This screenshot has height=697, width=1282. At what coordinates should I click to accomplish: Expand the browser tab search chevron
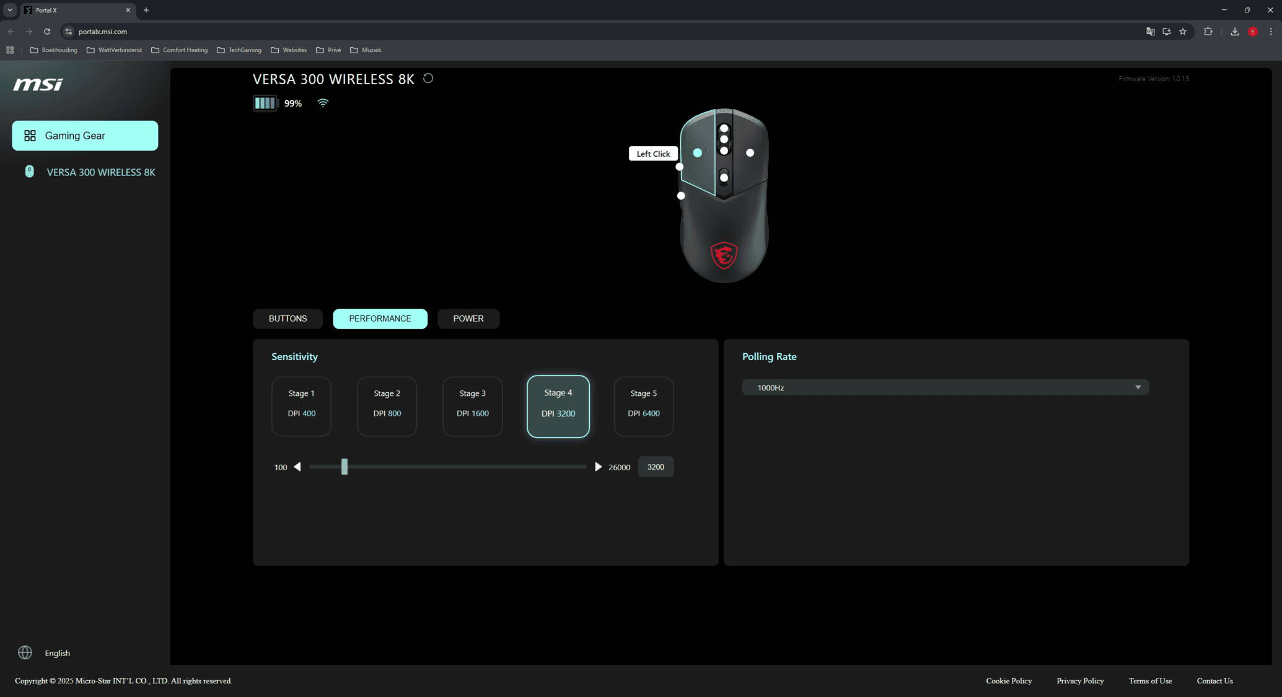pyautogui.click(x=10, y=10)
